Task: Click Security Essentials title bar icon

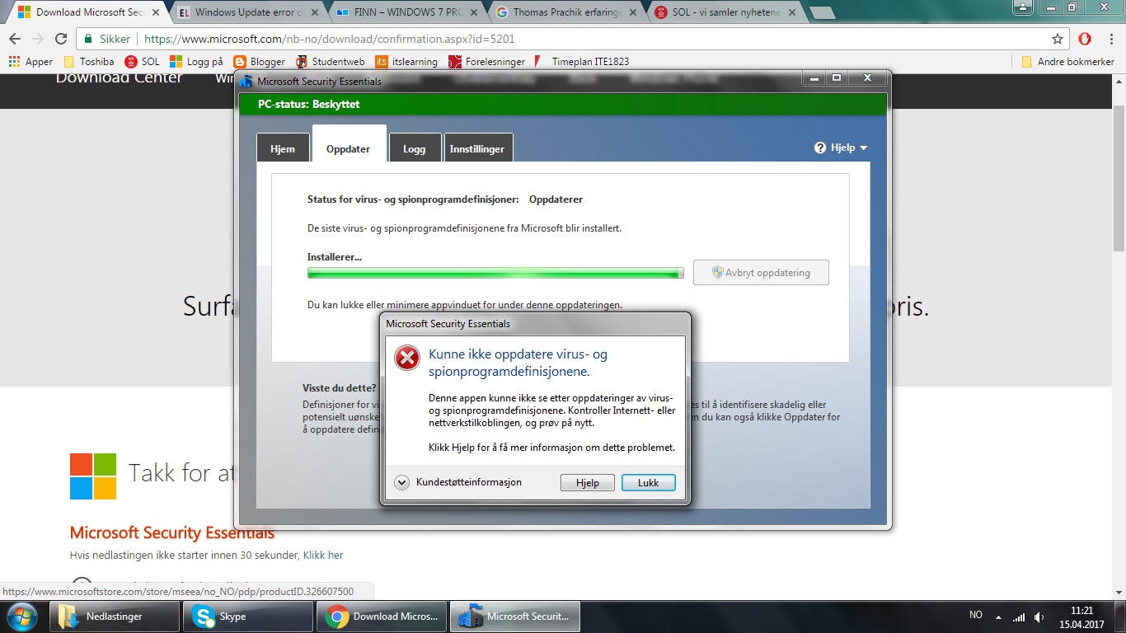Action: point(246,81)
